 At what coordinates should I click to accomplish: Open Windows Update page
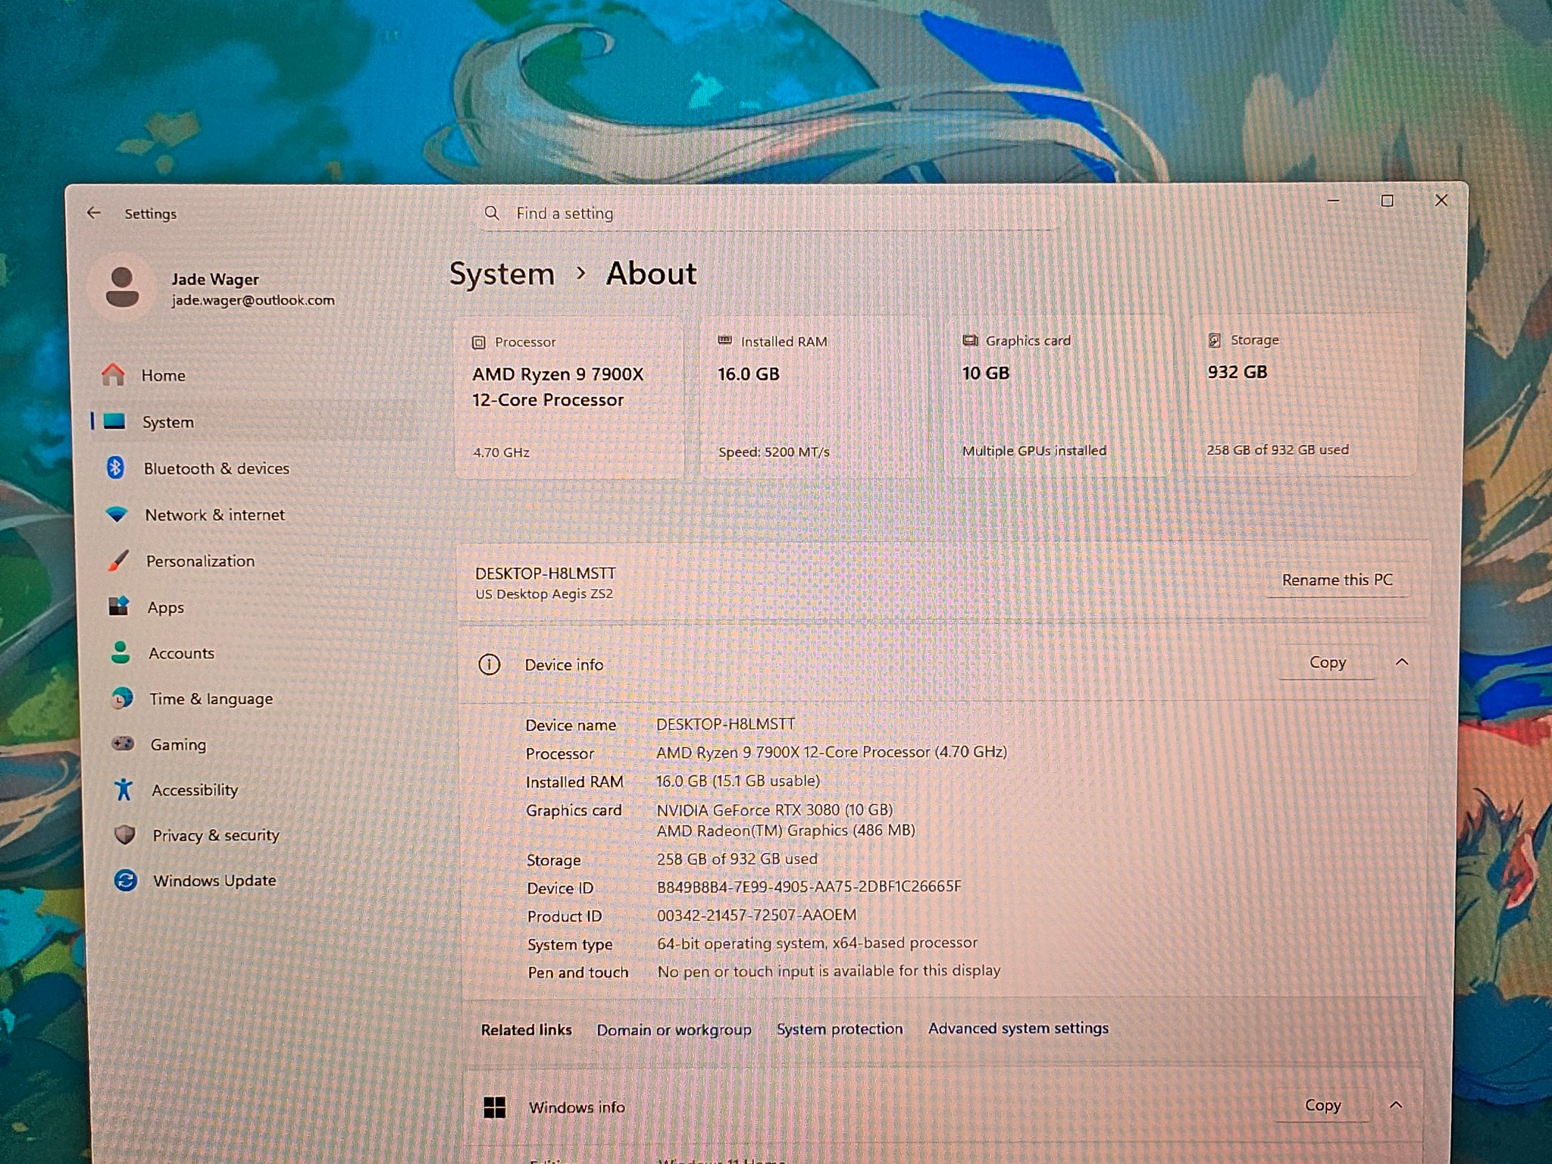pyautogui.click(x=263, y=881)
